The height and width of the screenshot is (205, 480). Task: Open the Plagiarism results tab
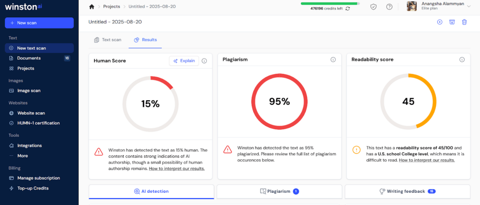(x=279, y=191)
